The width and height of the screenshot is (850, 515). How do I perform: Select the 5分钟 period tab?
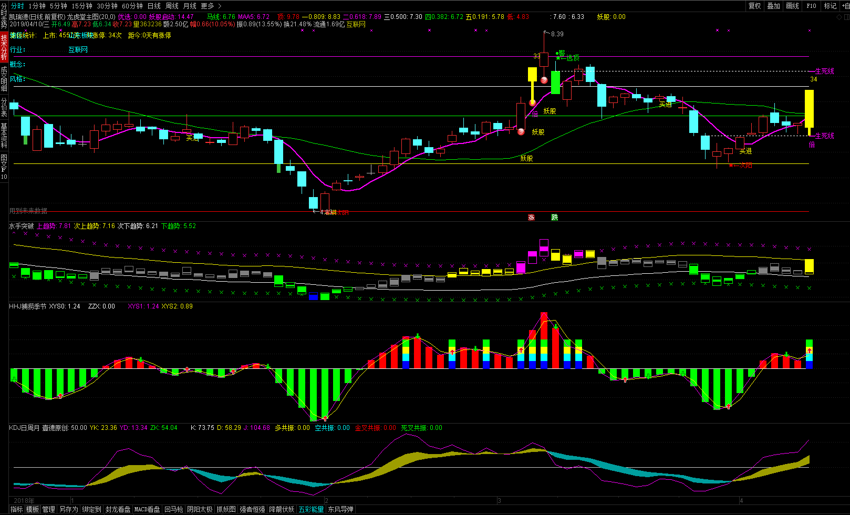58,6
